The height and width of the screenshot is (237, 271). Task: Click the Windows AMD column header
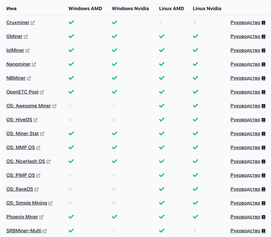(85, 8)
